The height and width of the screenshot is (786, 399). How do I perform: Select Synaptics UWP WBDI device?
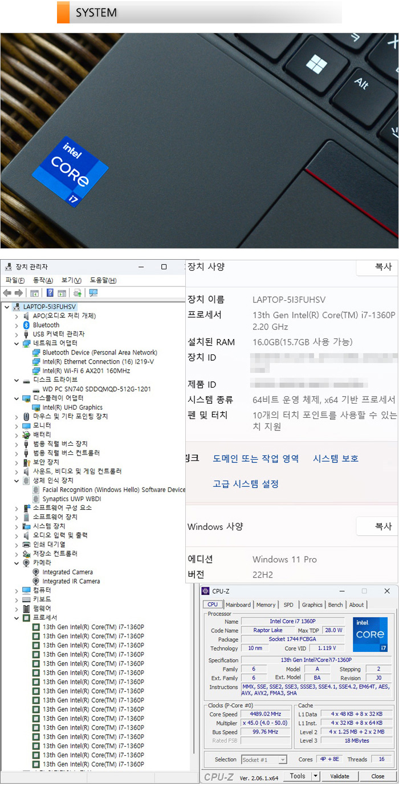[x=71, y=499]
